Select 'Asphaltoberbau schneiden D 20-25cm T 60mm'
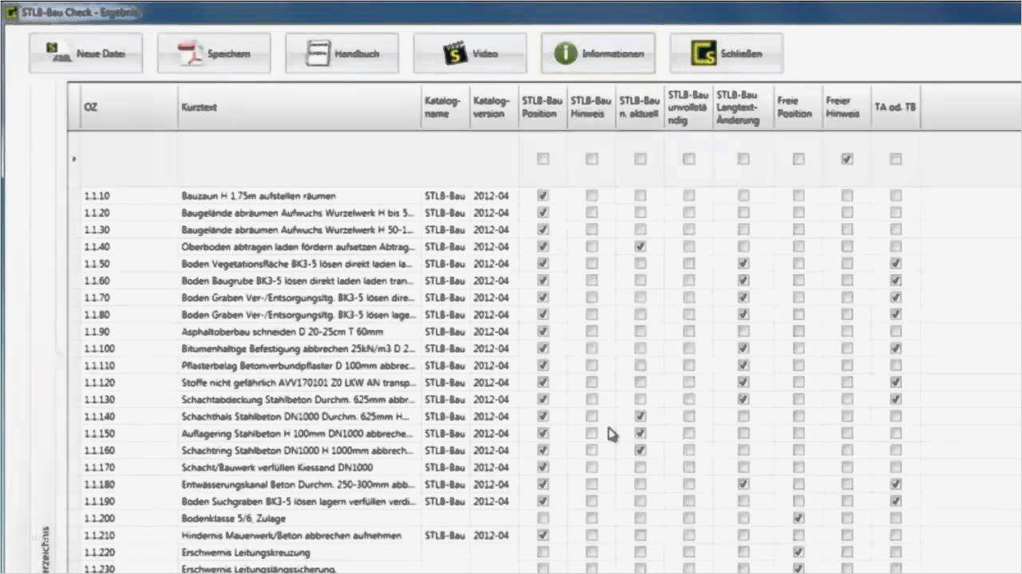 click(x=283, y=332)
